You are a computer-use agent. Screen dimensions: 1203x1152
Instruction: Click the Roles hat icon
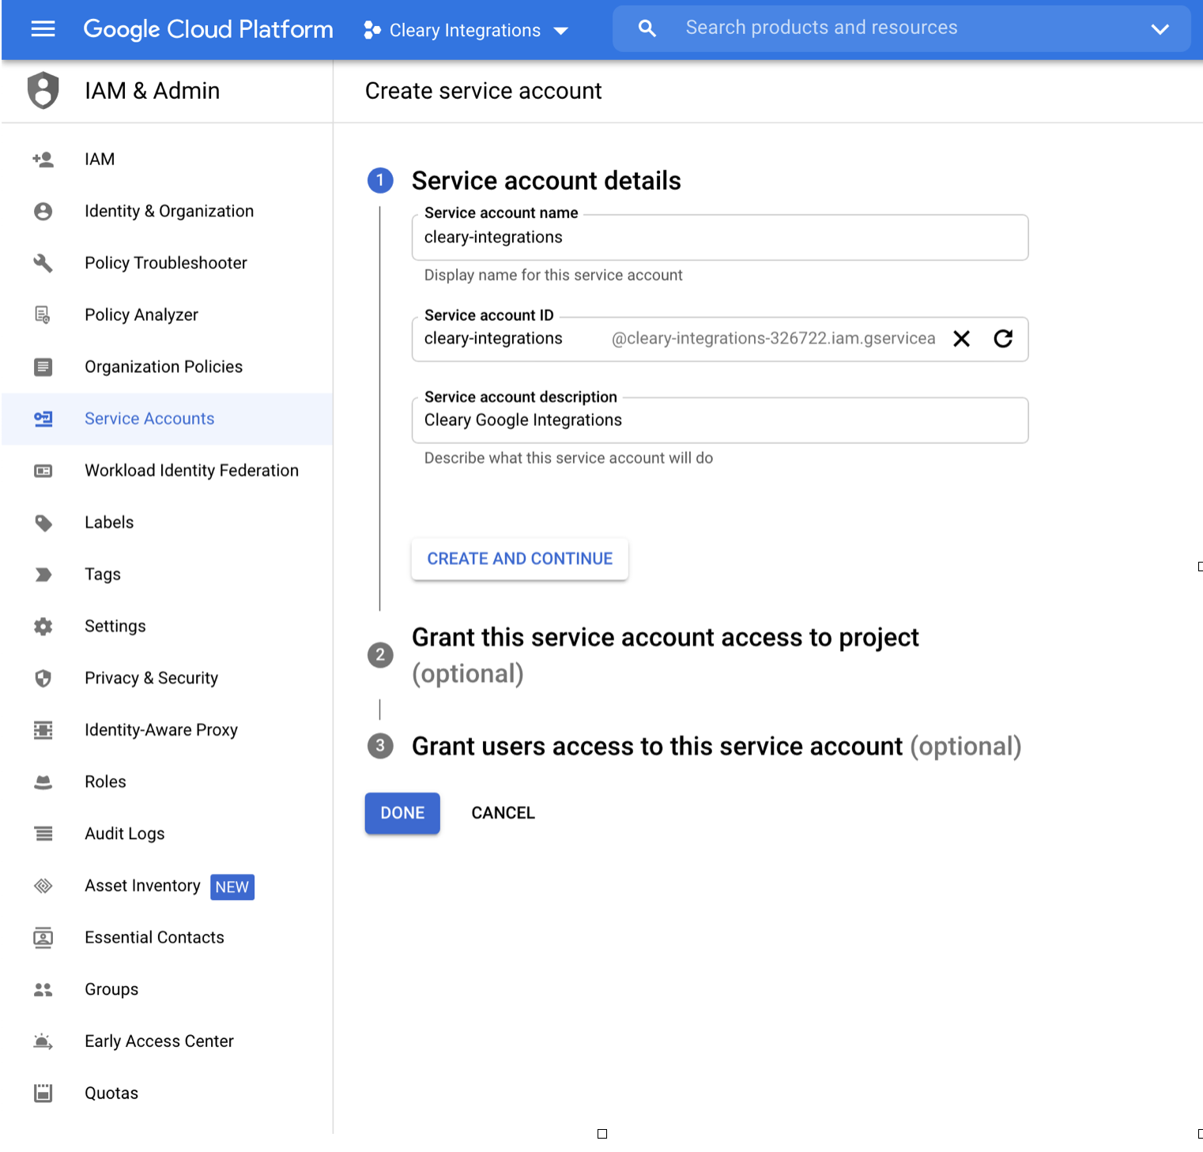pos(43,782)
